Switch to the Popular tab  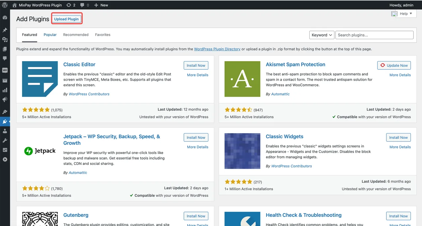pyautogui.click(x=50, y=35)
